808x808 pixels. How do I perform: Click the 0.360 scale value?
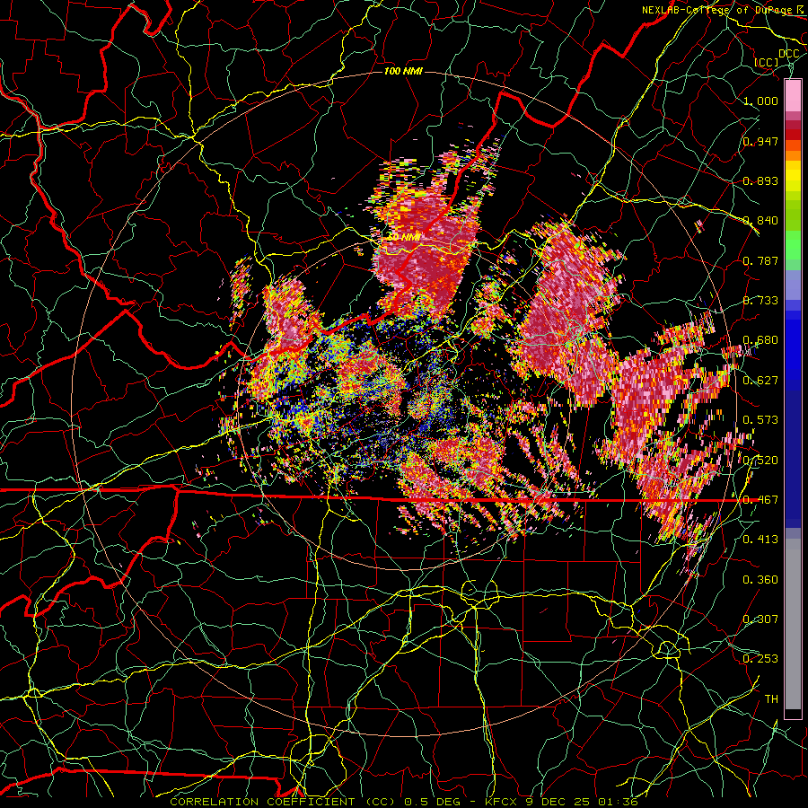pyautogui.click(x=760, y=580)
